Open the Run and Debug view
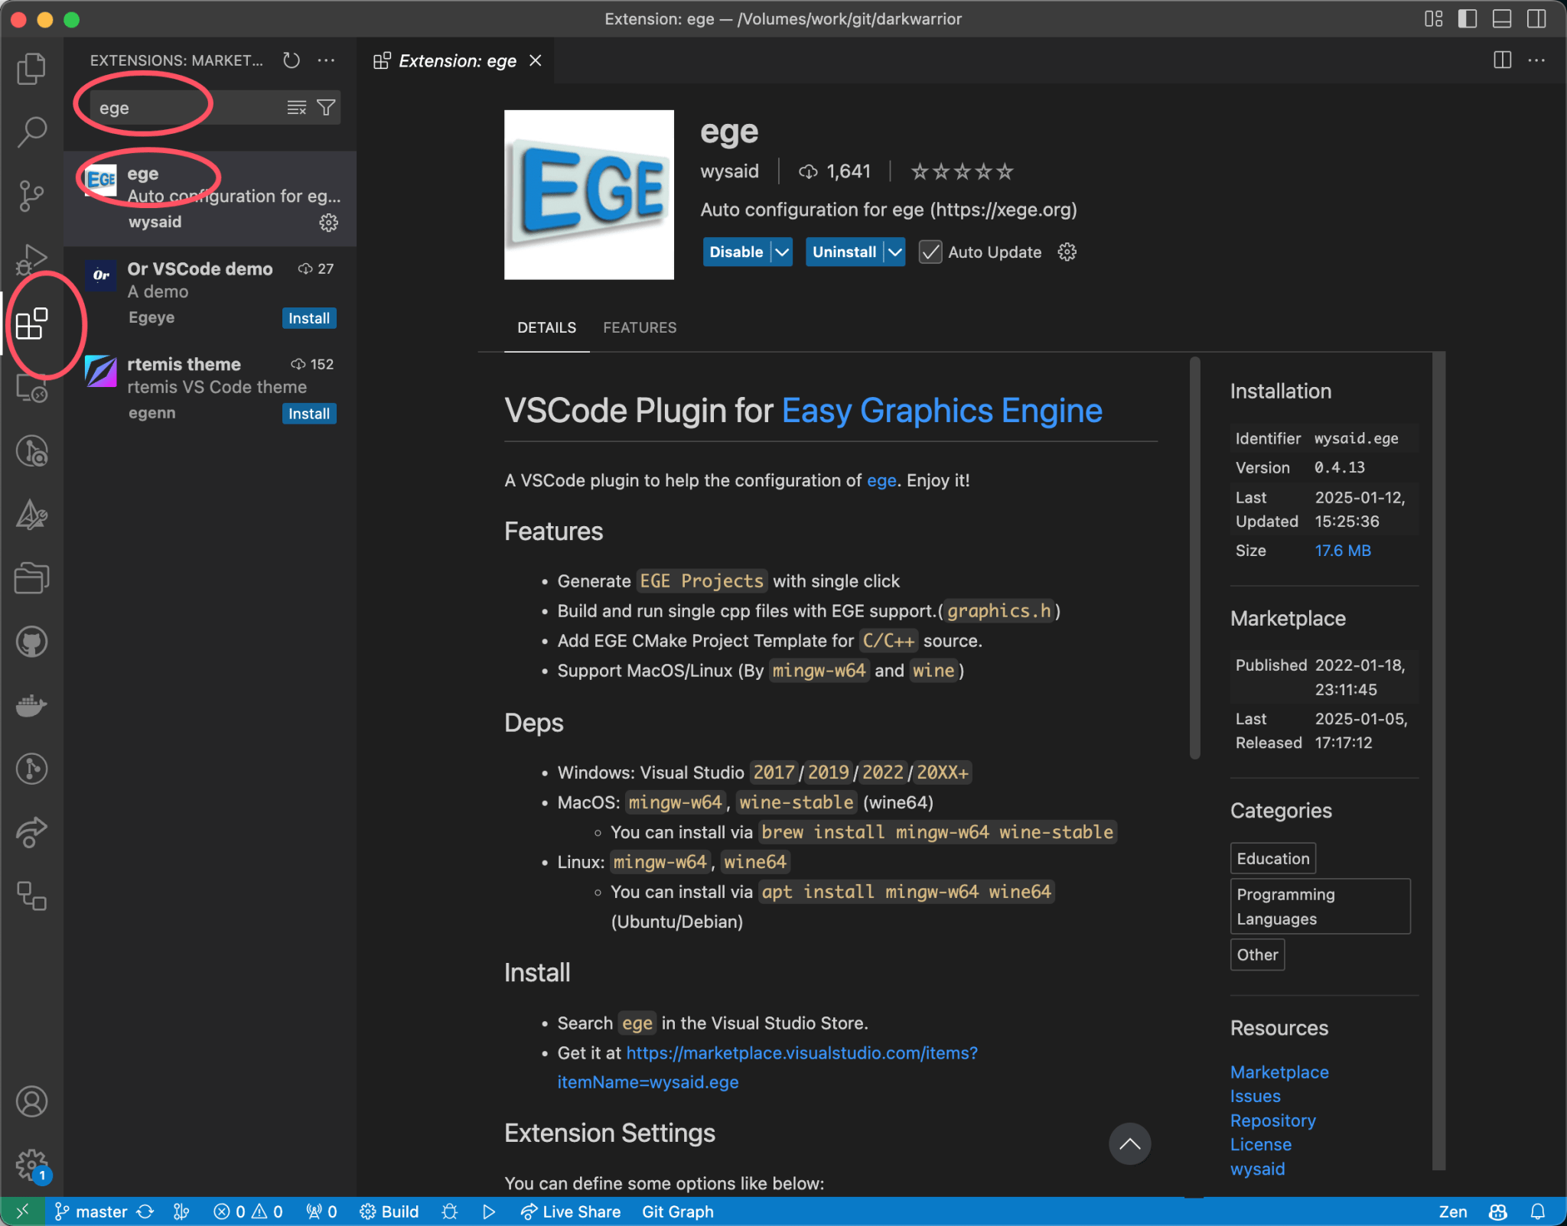 coord(31,259)
